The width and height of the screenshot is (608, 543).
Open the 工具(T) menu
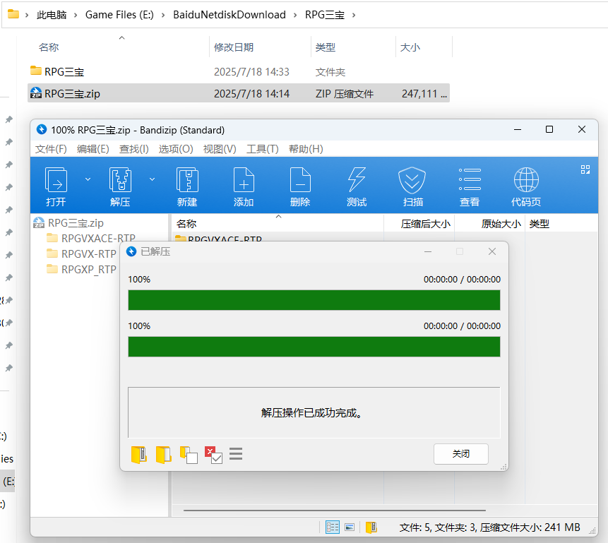pos(263,149)
